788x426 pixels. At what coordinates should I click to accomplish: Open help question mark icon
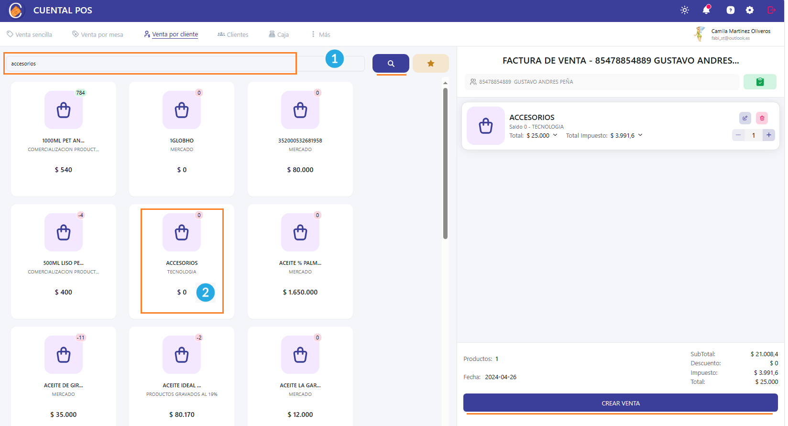730,10
